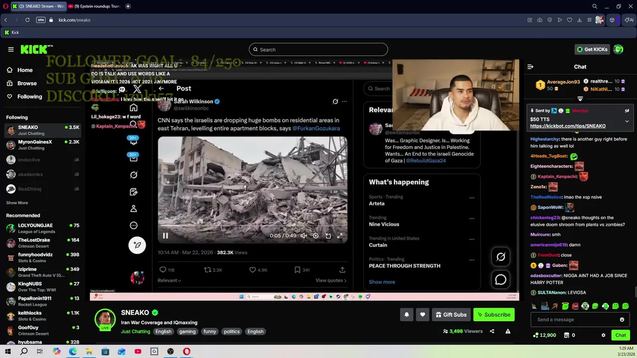Click the Opera ad-blocker shield icon

coord(549,20)
